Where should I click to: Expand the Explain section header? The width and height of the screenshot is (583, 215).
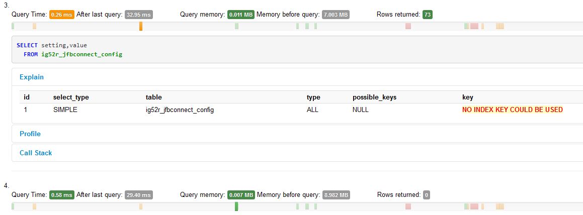pyautogui.click(x=32, y=77)
